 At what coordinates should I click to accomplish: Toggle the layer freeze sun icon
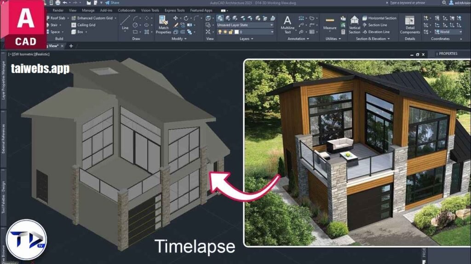pyautogui.click(x=225, y=32)
